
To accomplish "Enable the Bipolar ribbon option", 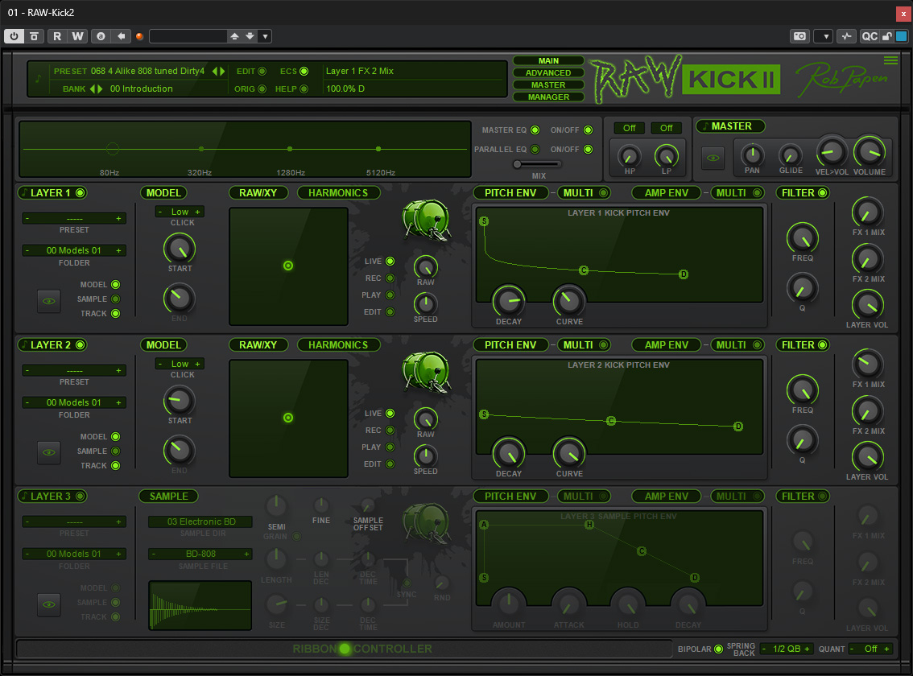I will (718, 649).
